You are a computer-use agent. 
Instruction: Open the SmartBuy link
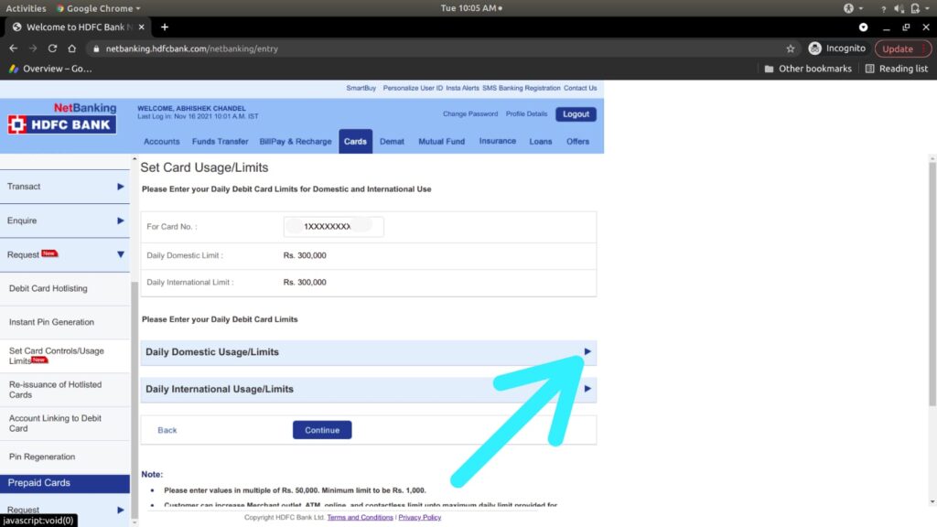pyautogui.click(x=361, y=88)
